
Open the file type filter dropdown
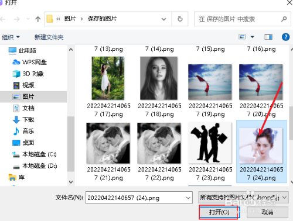coord(243,198)
